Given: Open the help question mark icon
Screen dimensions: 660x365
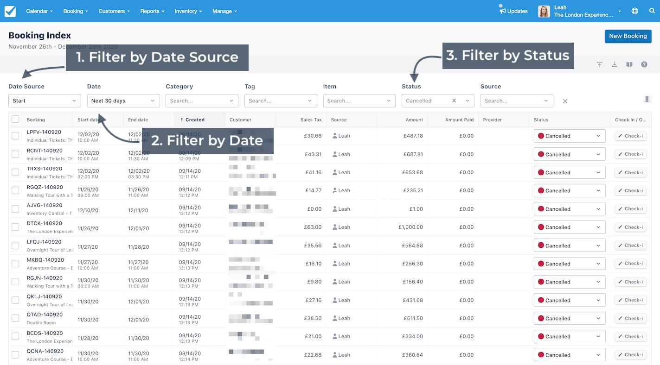Looking at the screenshot, I should pos(644,64).
